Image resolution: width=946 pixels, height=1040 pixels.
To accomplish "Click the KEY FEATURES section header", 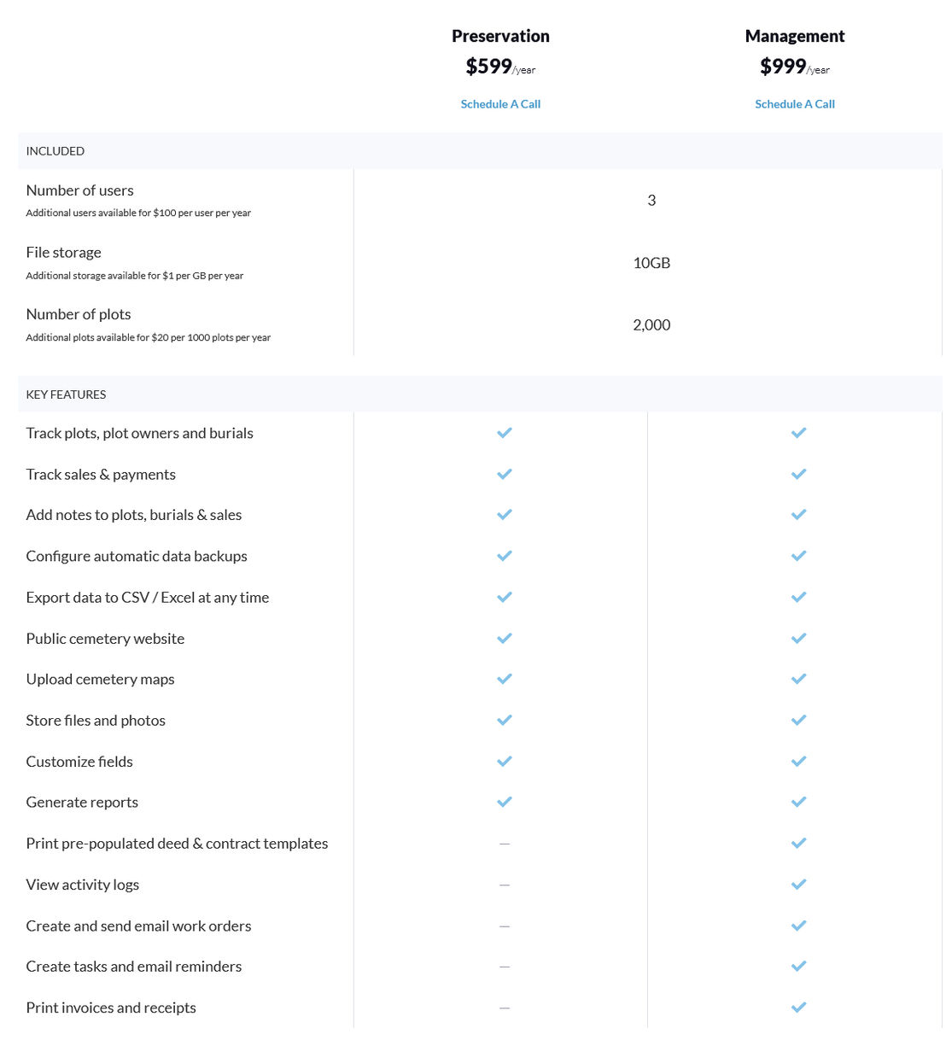I will [x=66, y=394].
